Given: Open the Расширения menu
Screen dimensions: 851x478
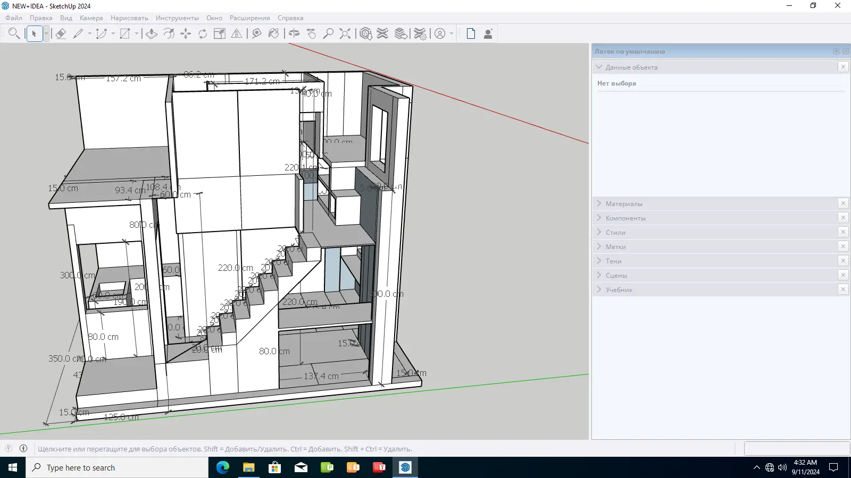Looking at the screenshot, I should point(249,18).
